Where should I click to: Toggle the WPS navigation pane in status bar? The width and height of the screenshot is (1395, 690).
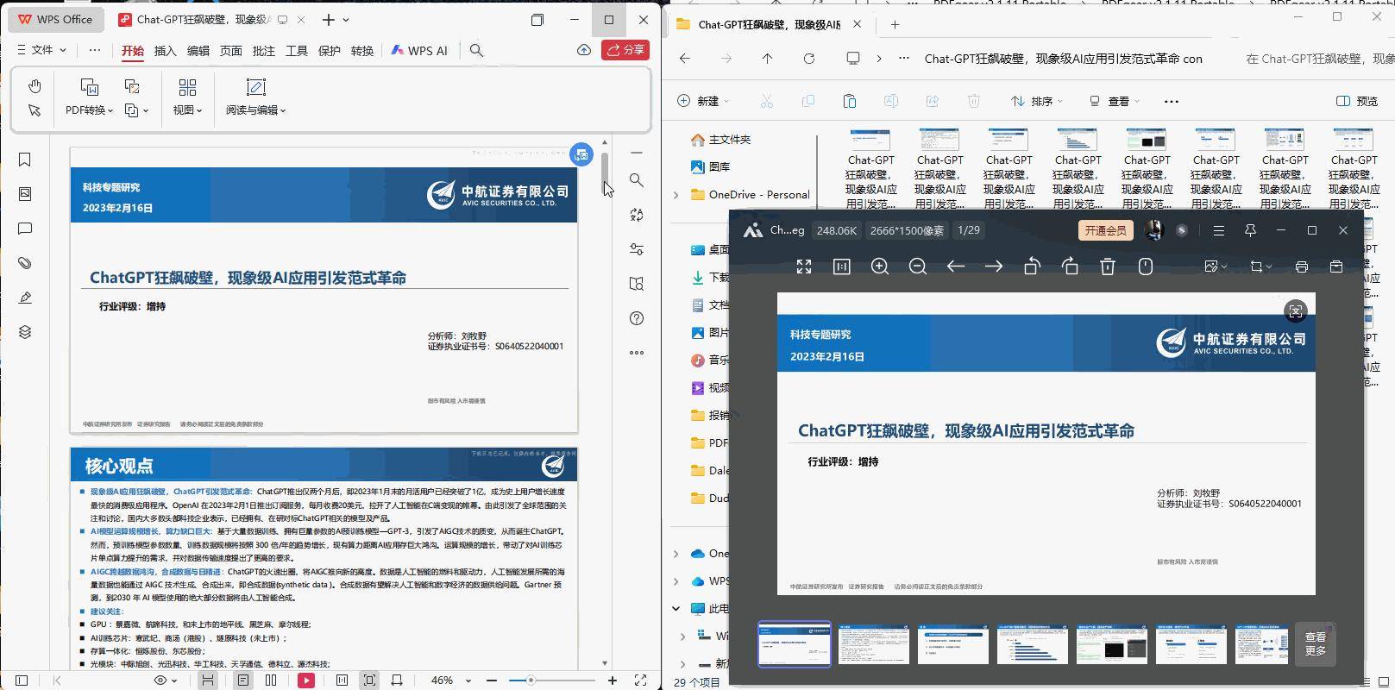(22, 681)
